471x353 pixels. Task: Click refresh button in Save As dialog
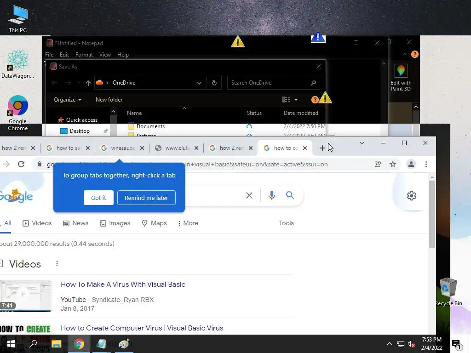[x=214, y=83]
